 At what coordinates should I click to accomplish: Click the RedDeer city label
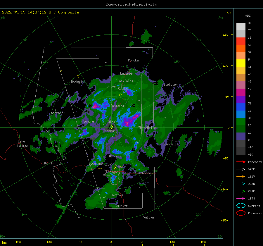(x=124, y=89)
